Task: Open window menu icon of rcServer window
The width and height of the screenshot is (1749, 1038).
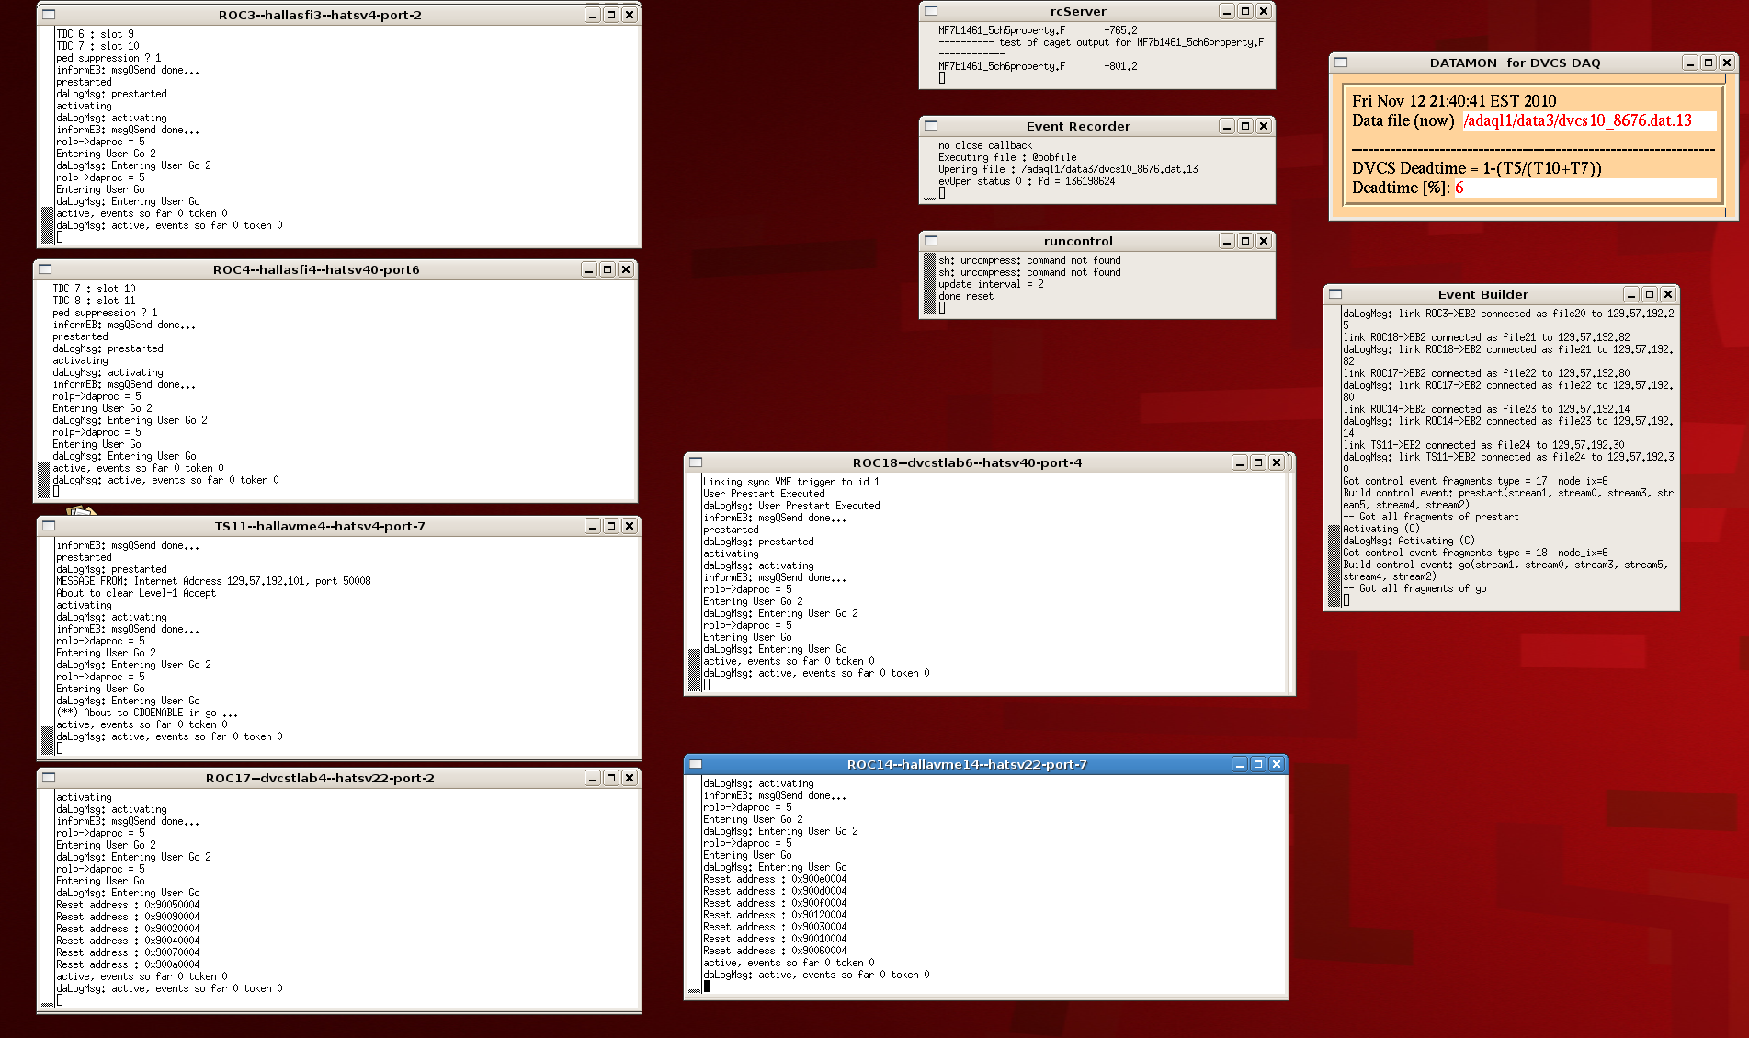Action: pos(931,11)
